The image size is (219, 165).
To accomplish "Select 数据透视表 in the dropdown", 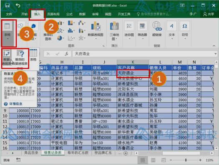I will pos(7,57).
